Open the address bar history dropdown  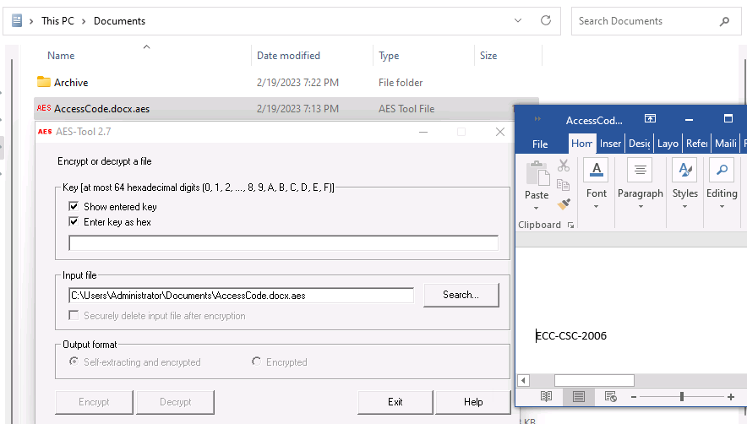coord(517,21)
